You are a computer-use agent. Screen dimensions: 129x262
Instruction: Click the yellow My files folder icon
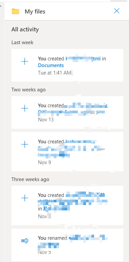[x=15, y=11]
